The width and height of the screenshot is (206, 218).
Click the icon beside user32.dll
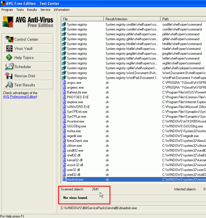pyautogui.click(x=64, y=170)
